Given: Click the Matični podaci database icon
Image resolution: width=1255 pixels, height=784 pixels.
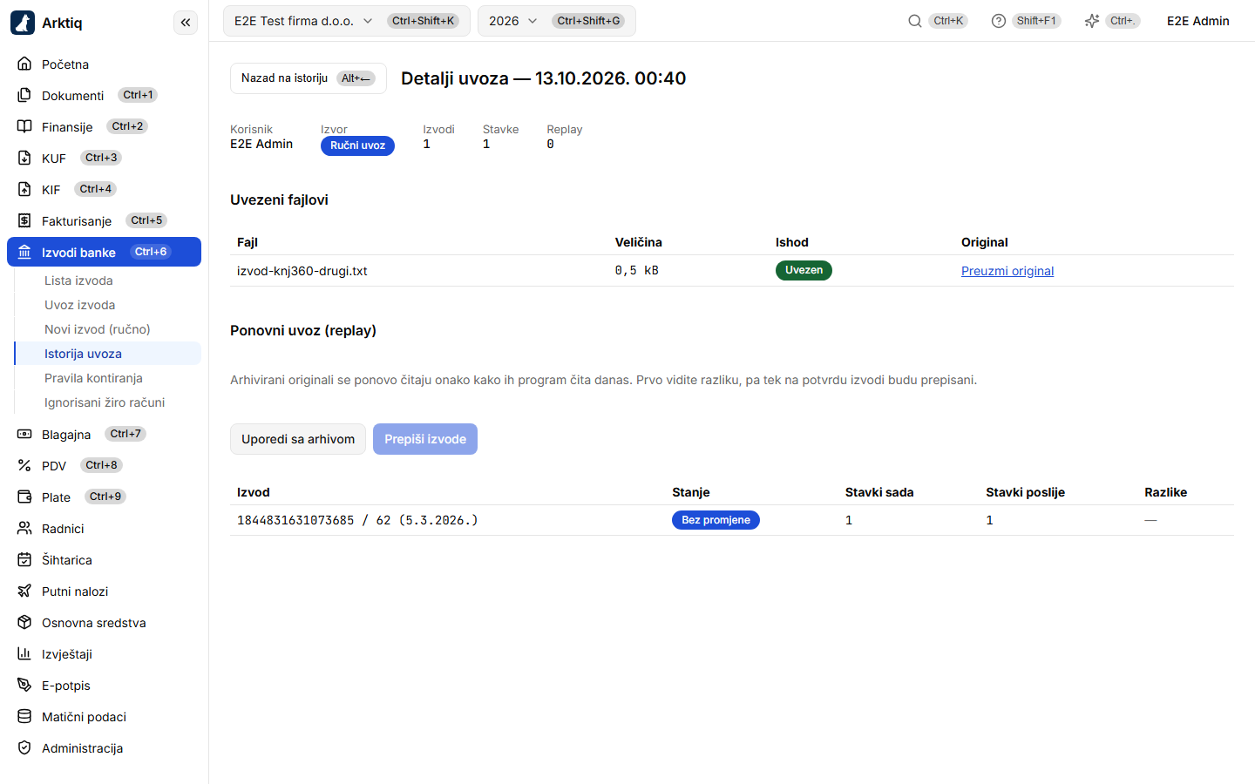Looking at the screenshot, I should [24, 716].
